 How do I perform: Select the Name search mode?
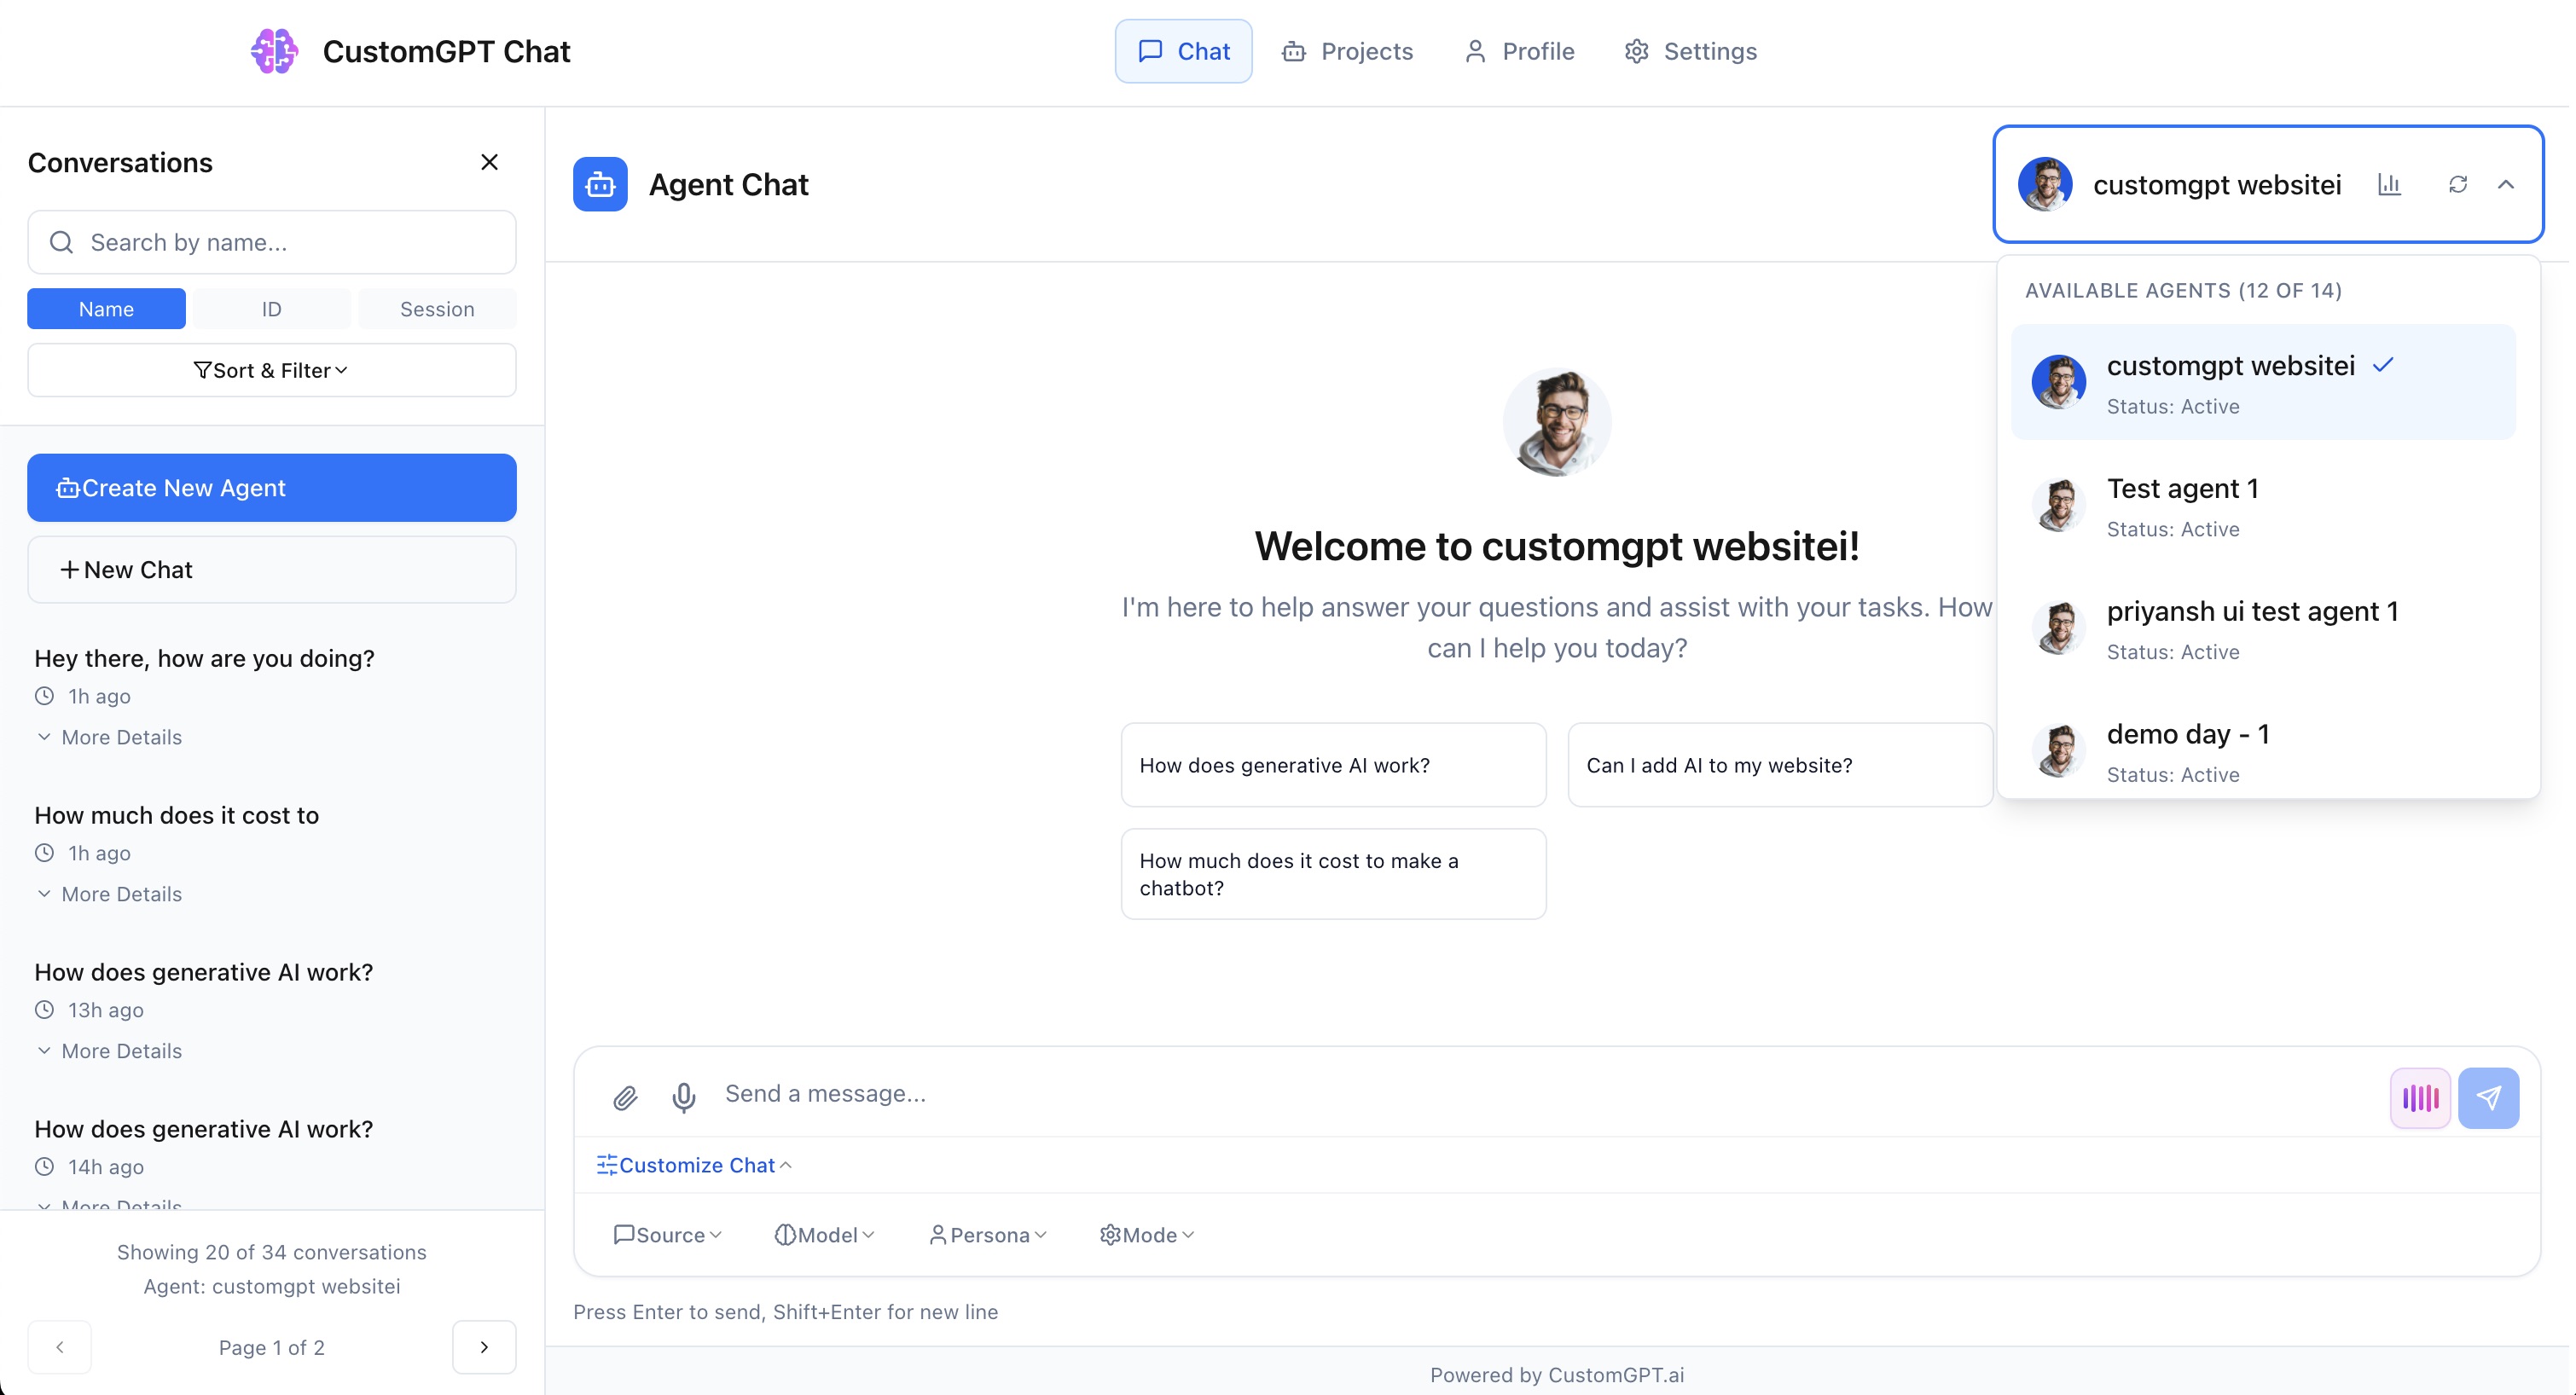click(x=106, y=309)
